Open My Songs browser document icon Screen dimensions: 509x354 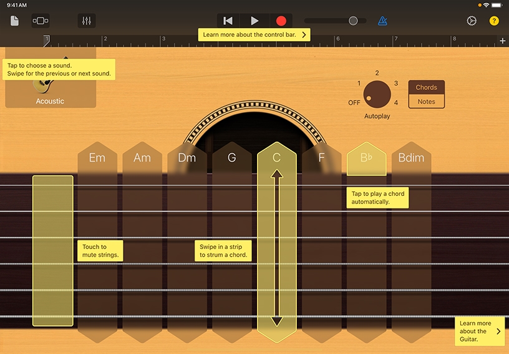pos(14,21)
